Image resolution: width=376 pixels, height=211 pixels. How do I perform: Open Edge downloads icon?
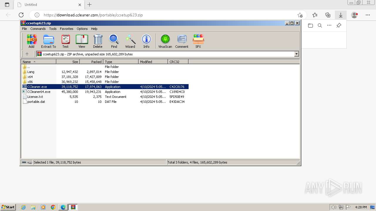341,15
